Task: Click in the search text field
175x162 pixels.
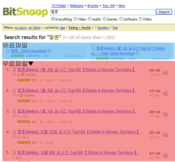Action: [x=103, y=12]
